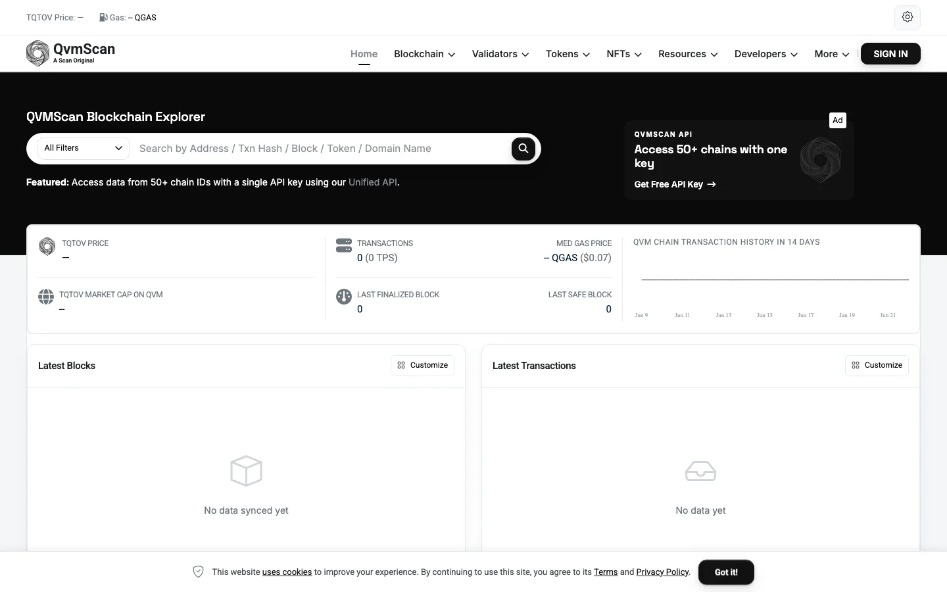The image size is (947, 592).
Task: Click the gas pump icon
Action: [103, 17]
